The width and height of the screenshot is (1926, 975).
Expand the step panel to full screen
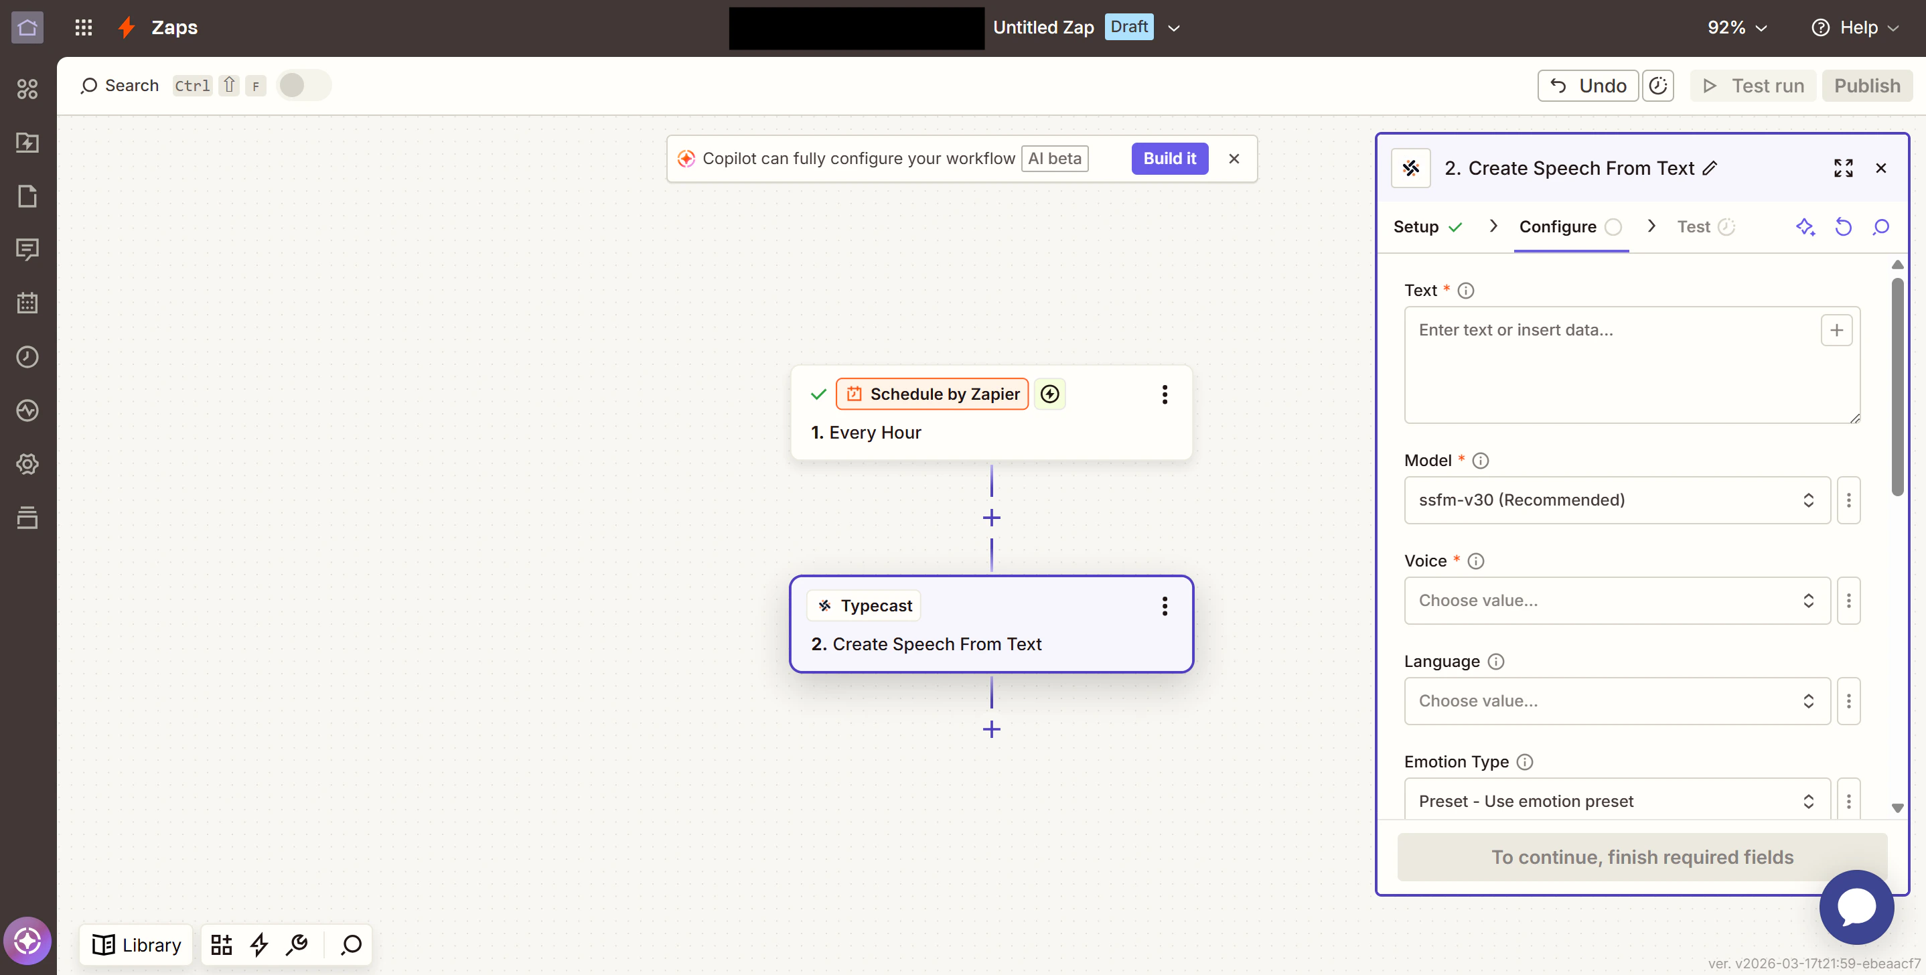coord(1843,168)
